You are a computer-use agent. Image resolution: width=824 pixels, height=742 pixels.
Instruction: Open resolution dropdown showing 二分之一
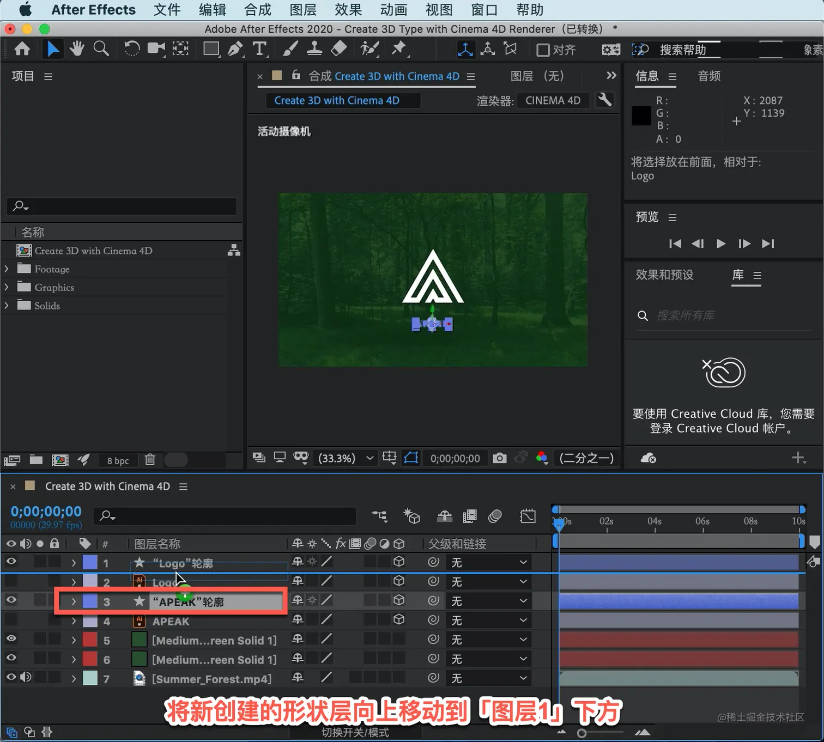click(x=586, y=458)
